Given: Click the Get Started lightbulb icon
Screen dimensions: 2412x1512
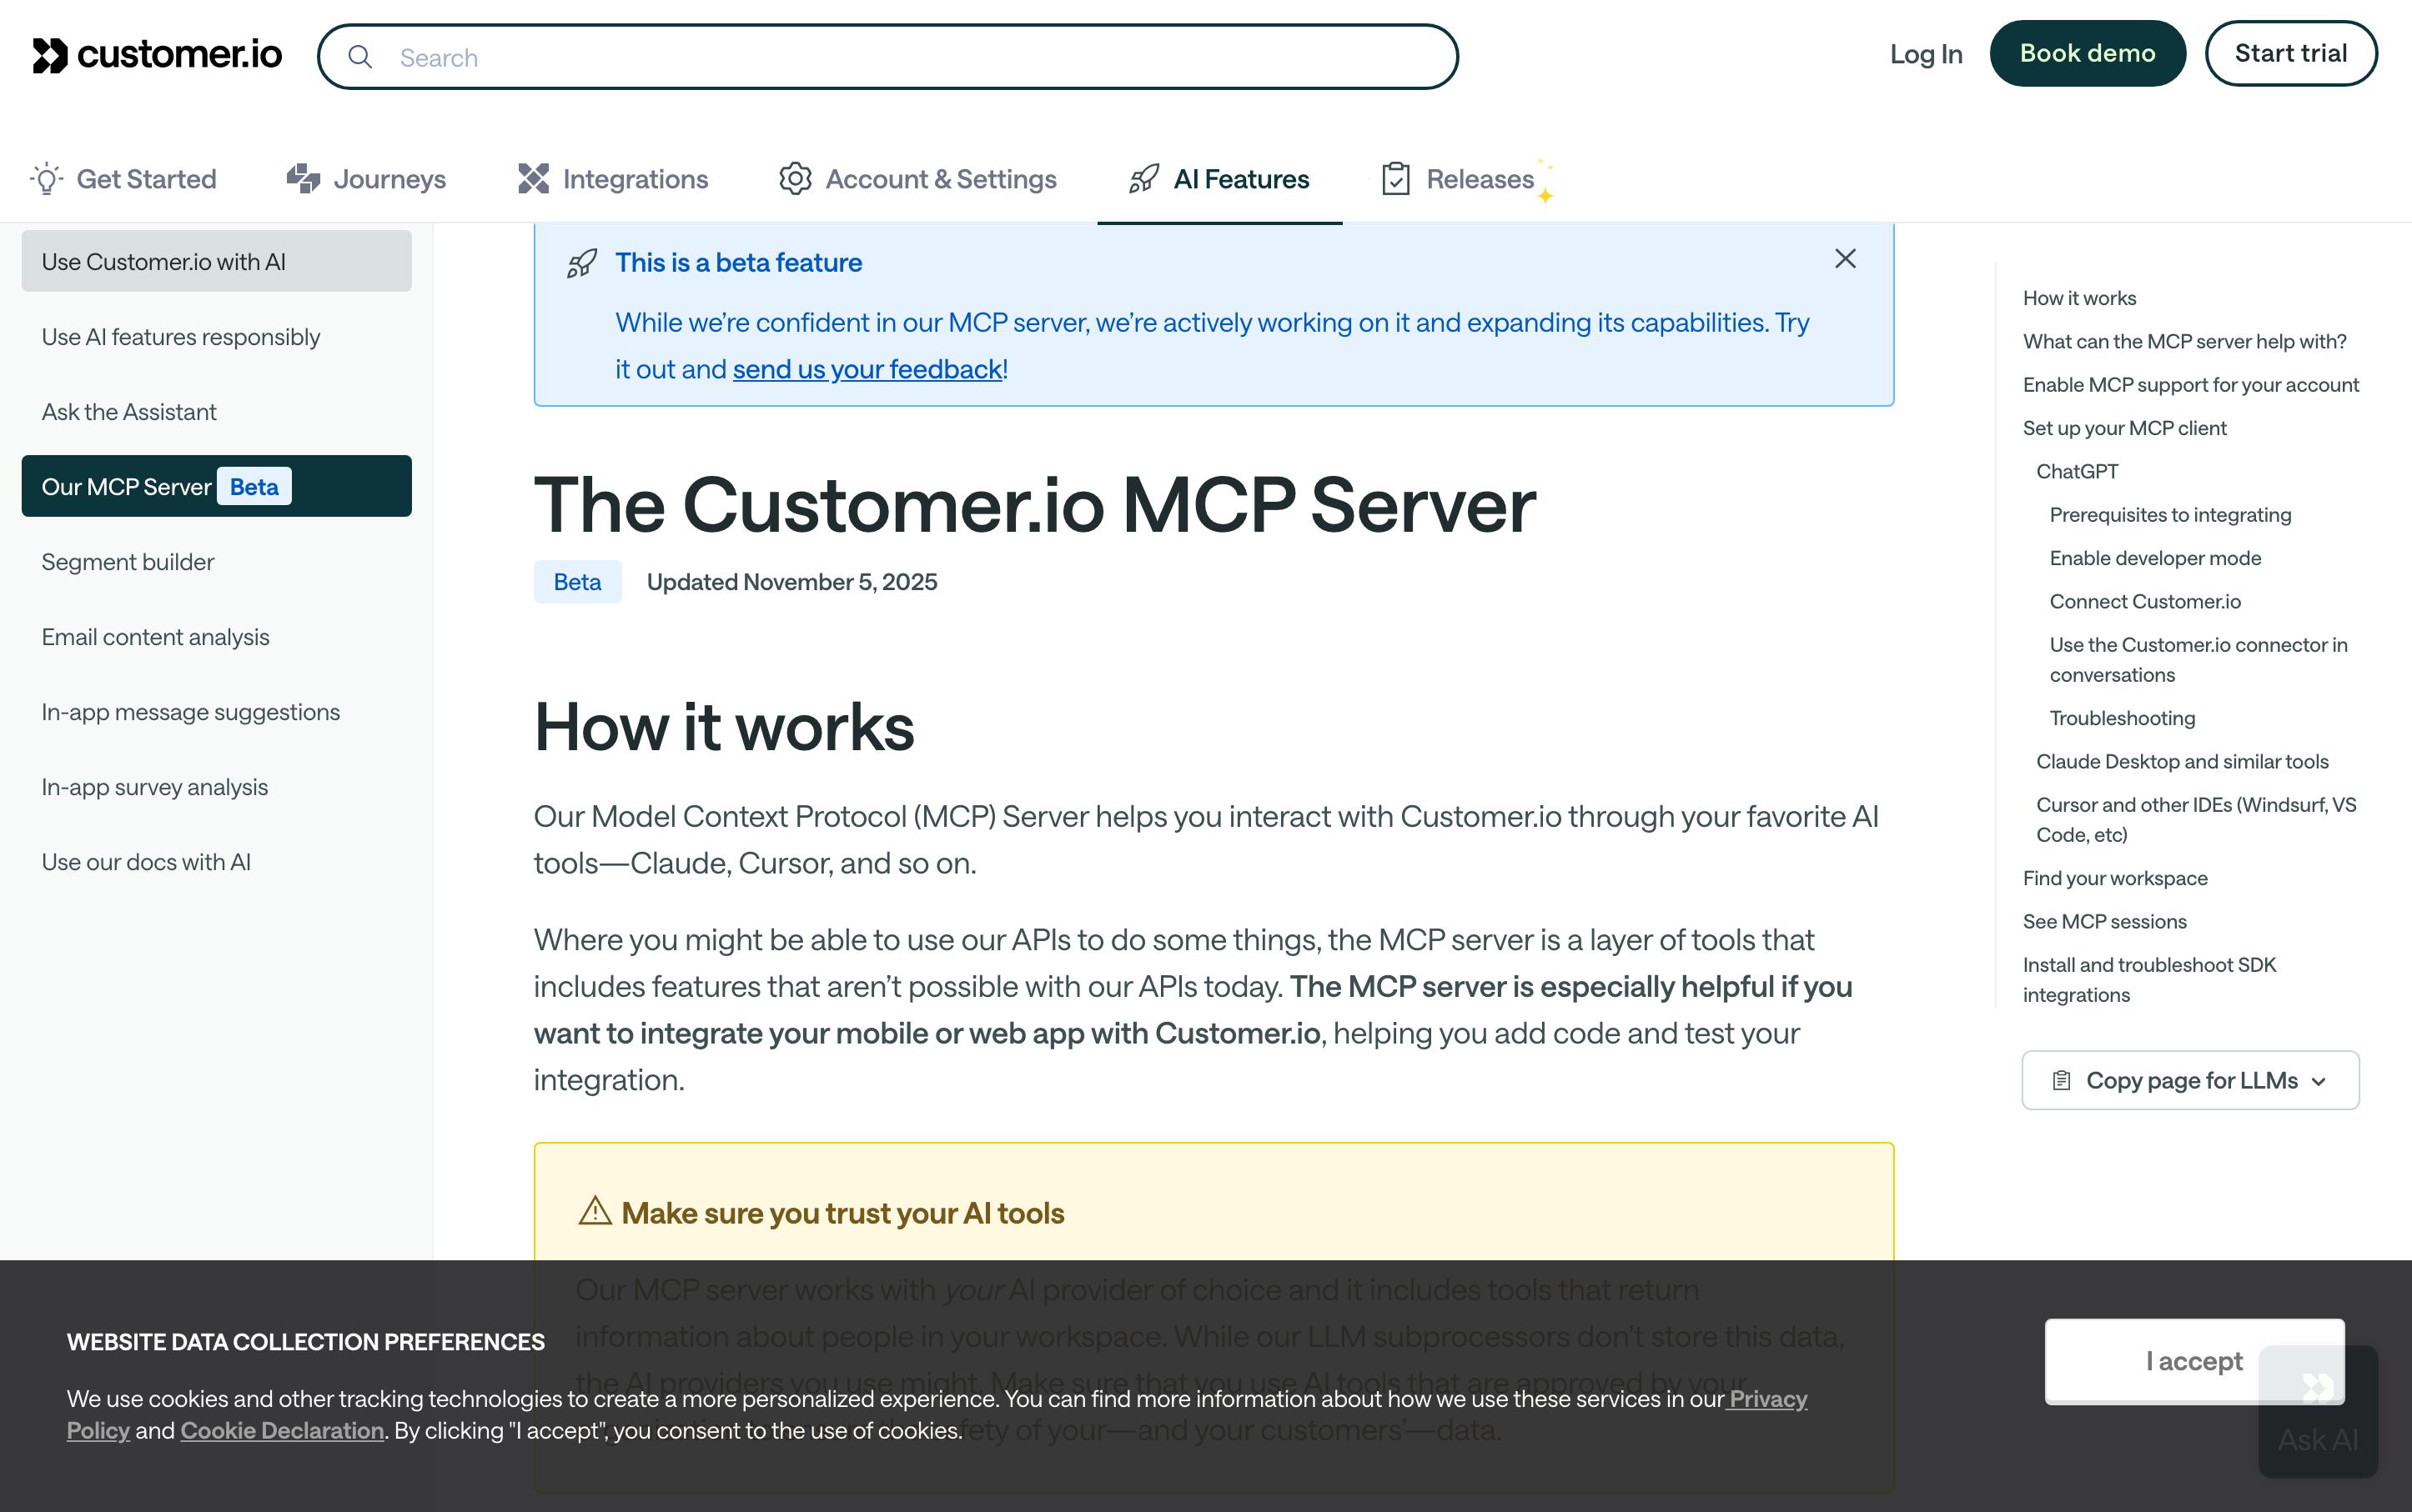Looking at the screenshot, I should point(46,179).
